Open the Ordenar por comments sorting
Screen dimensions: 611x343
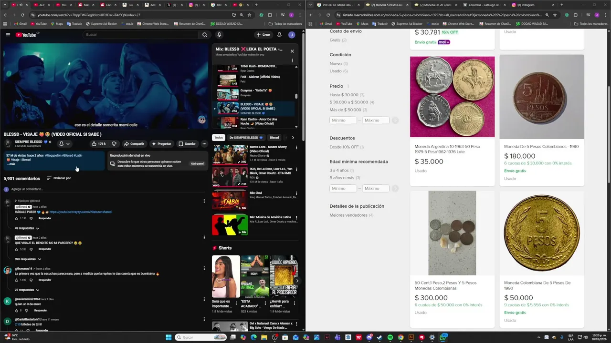(59, 178)
